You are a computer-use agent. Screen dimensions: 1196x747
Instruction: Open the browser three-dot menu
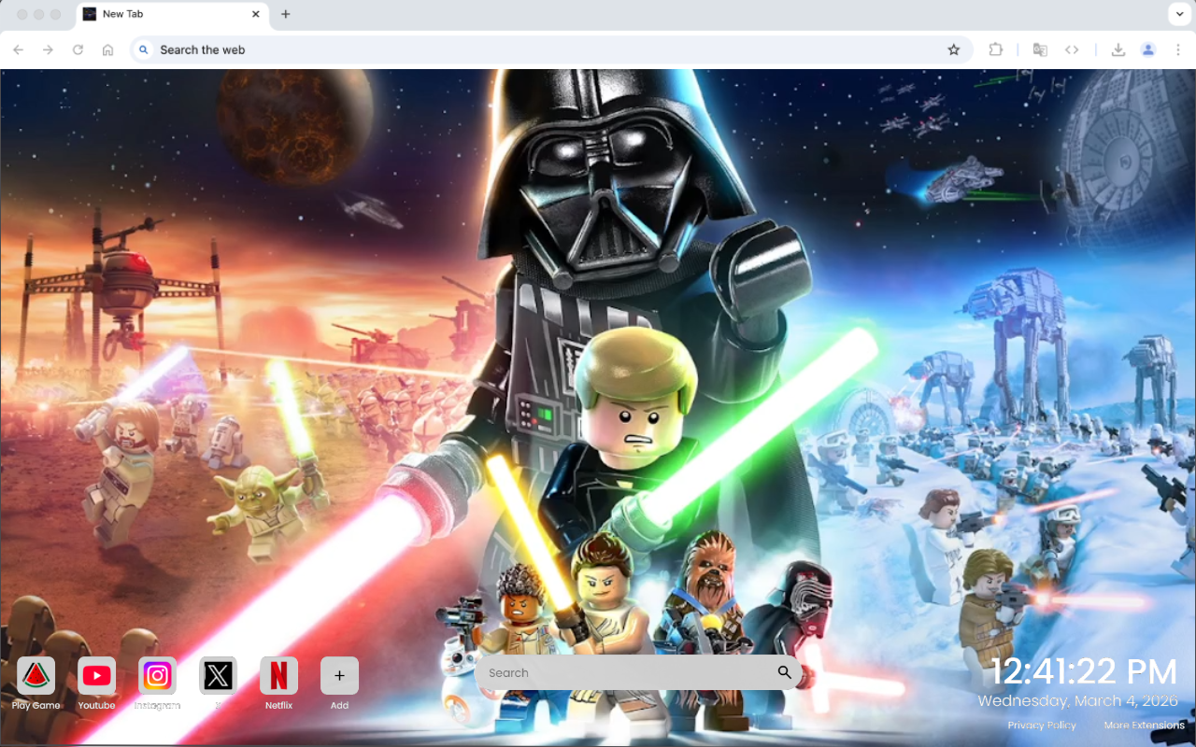coord(1178,49)
